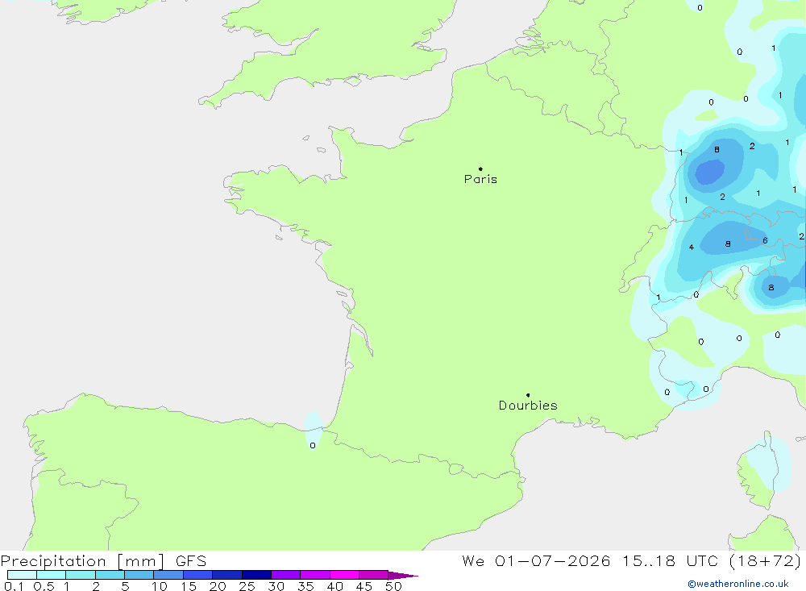Select the 5–10 mm legend swatch
This screenshot has height=591, width=806.
[139, 575]
